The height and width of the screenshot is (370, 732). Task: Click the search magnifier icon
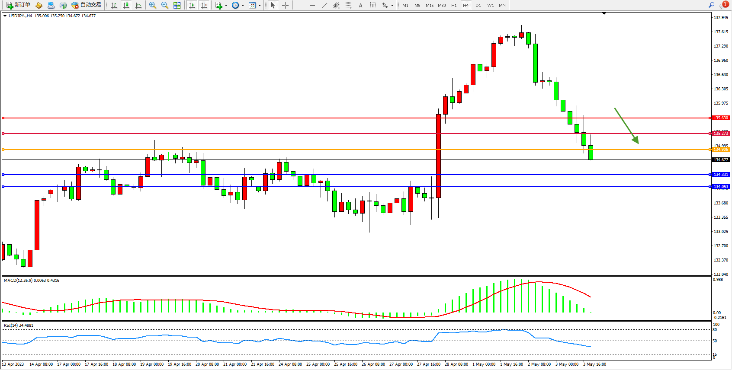(x=711, y=5)
